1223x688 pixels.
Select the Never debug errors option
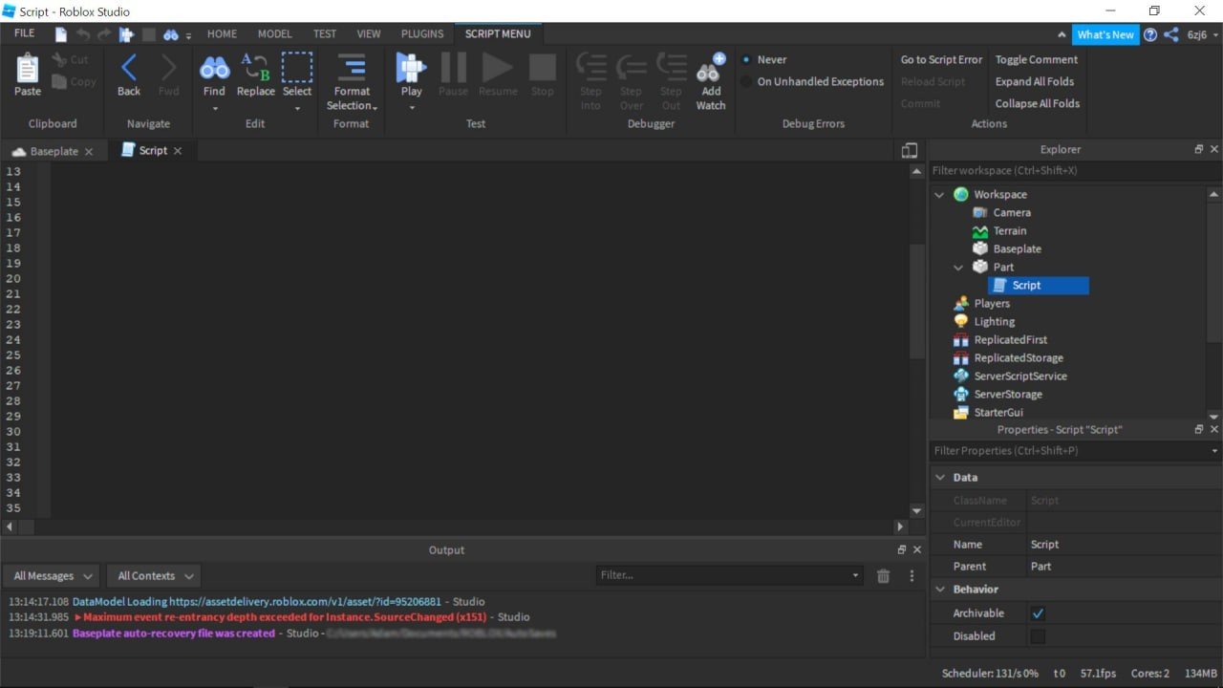tap(746, 59)
